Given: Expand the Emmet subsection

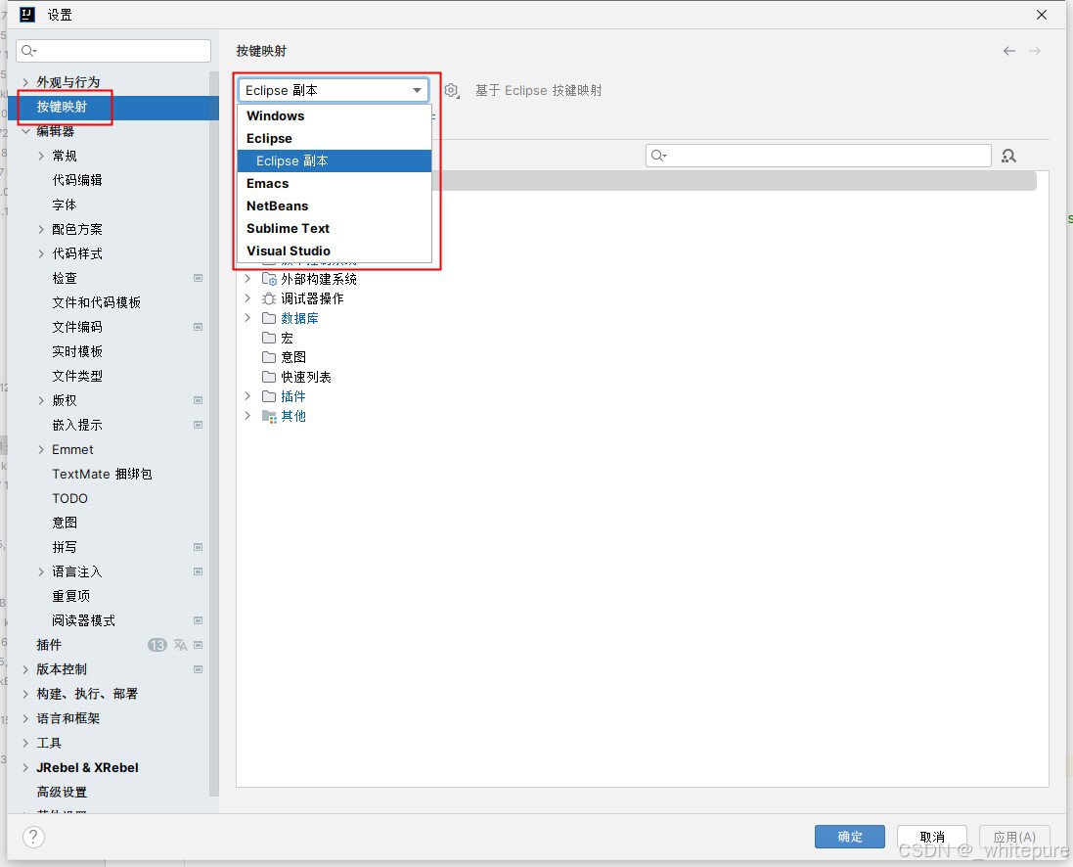Looking at the screenshot, I should coord(41,449).
